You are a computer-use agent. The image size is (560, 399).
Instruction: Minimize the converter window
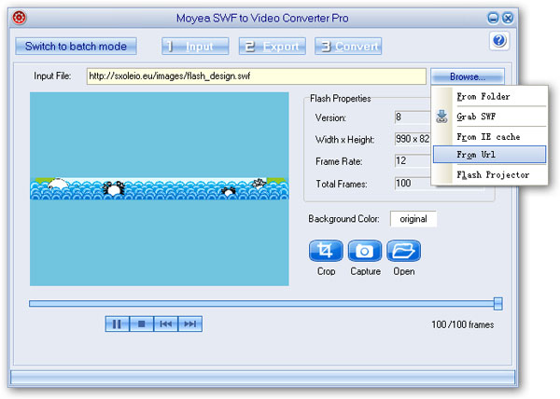pos(493,18)
